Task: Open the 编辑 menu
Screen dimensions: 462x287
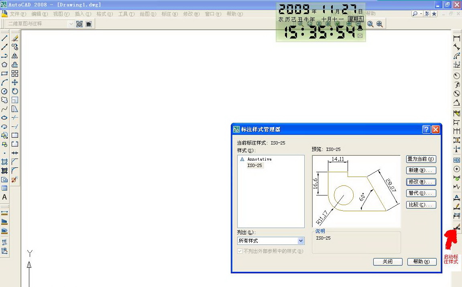Action: click(39, 14)
